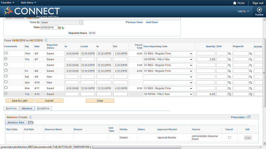Open the Add To dropdown in the header

click(x=243, y=11)
